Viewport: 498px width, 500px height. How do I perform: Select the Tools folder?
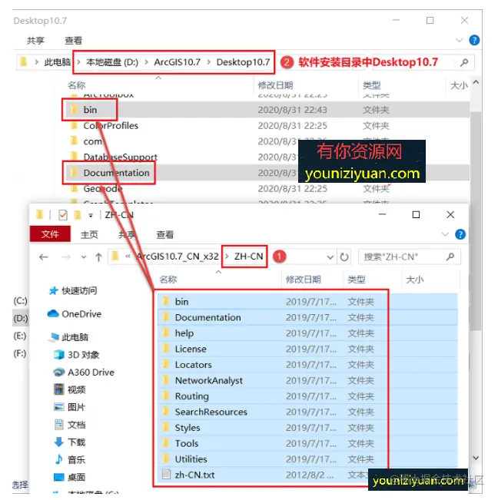(307, 443)
